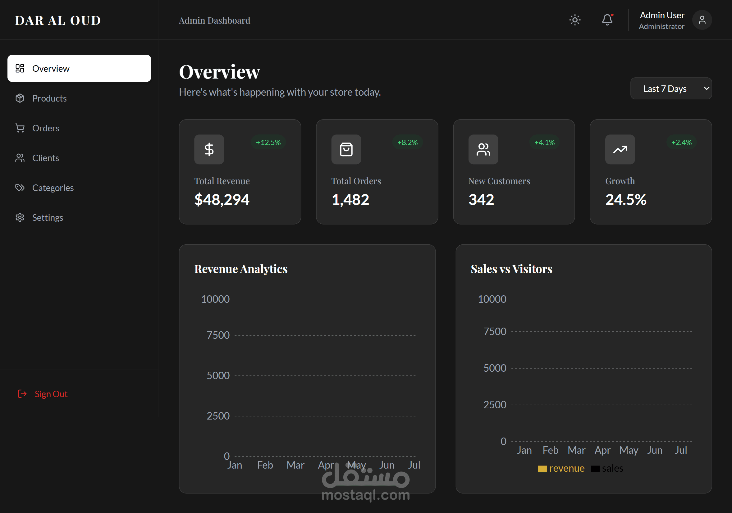Open the Orders section
Viewport: 732px width, 513px height.
46,128
